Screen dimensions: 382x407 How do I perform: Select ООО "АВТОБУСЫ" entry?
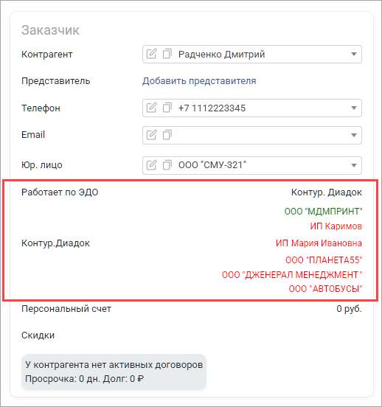[326, 289]
